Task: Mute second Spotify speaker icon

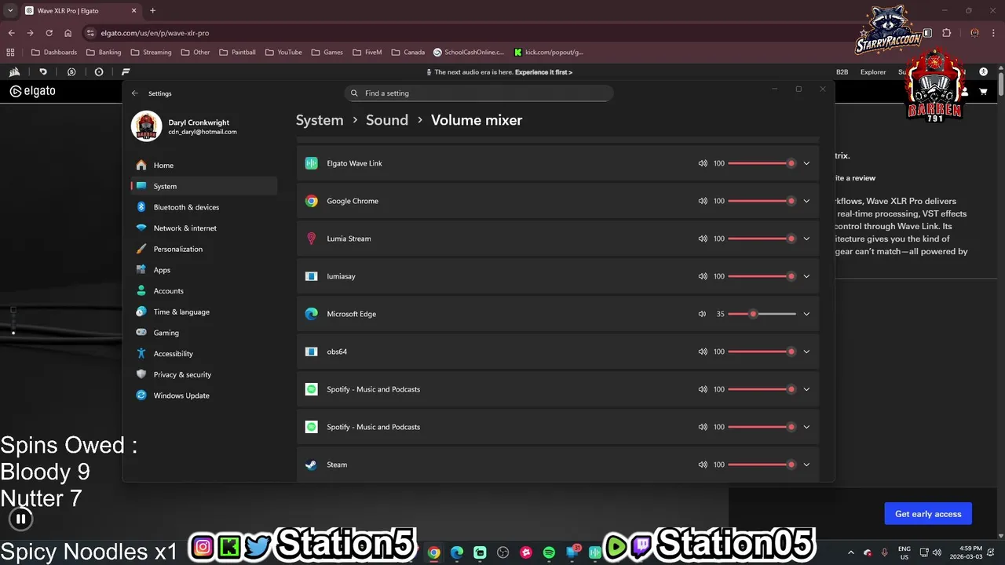Action: point(703,427)
